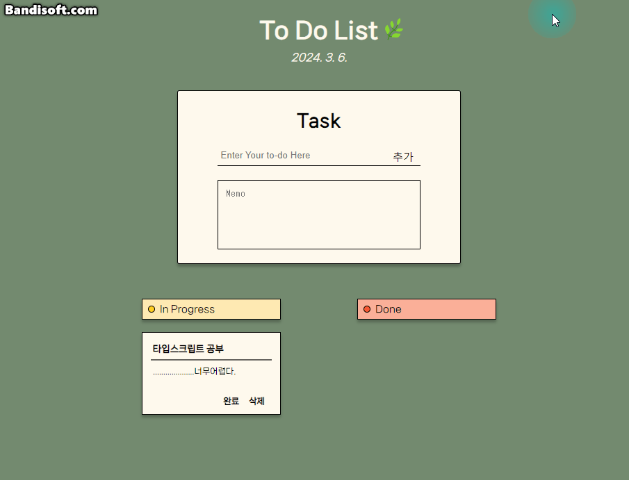Click the 추가 (add) button
Viewport: 629px width, 480px height.
[403, 156]
